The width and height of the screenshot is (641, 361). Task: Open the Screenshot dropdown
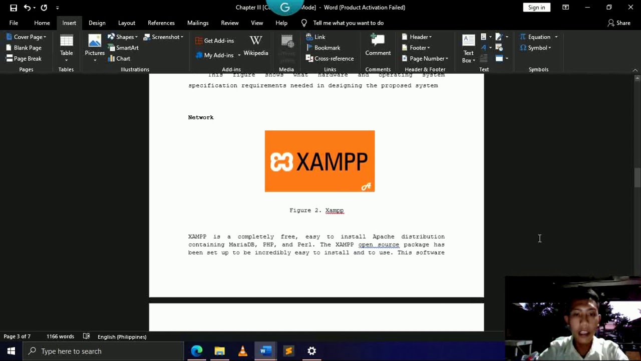click(164, 37)
